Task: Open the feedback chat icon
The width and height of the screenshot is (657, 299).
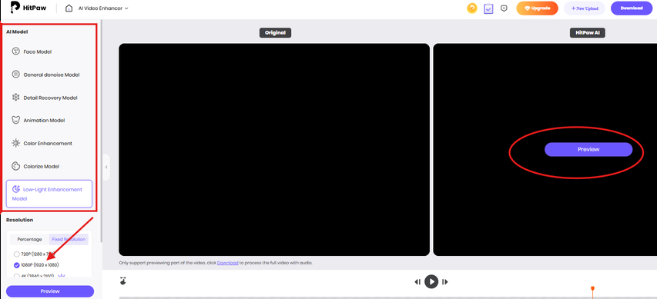Action: 504,8
